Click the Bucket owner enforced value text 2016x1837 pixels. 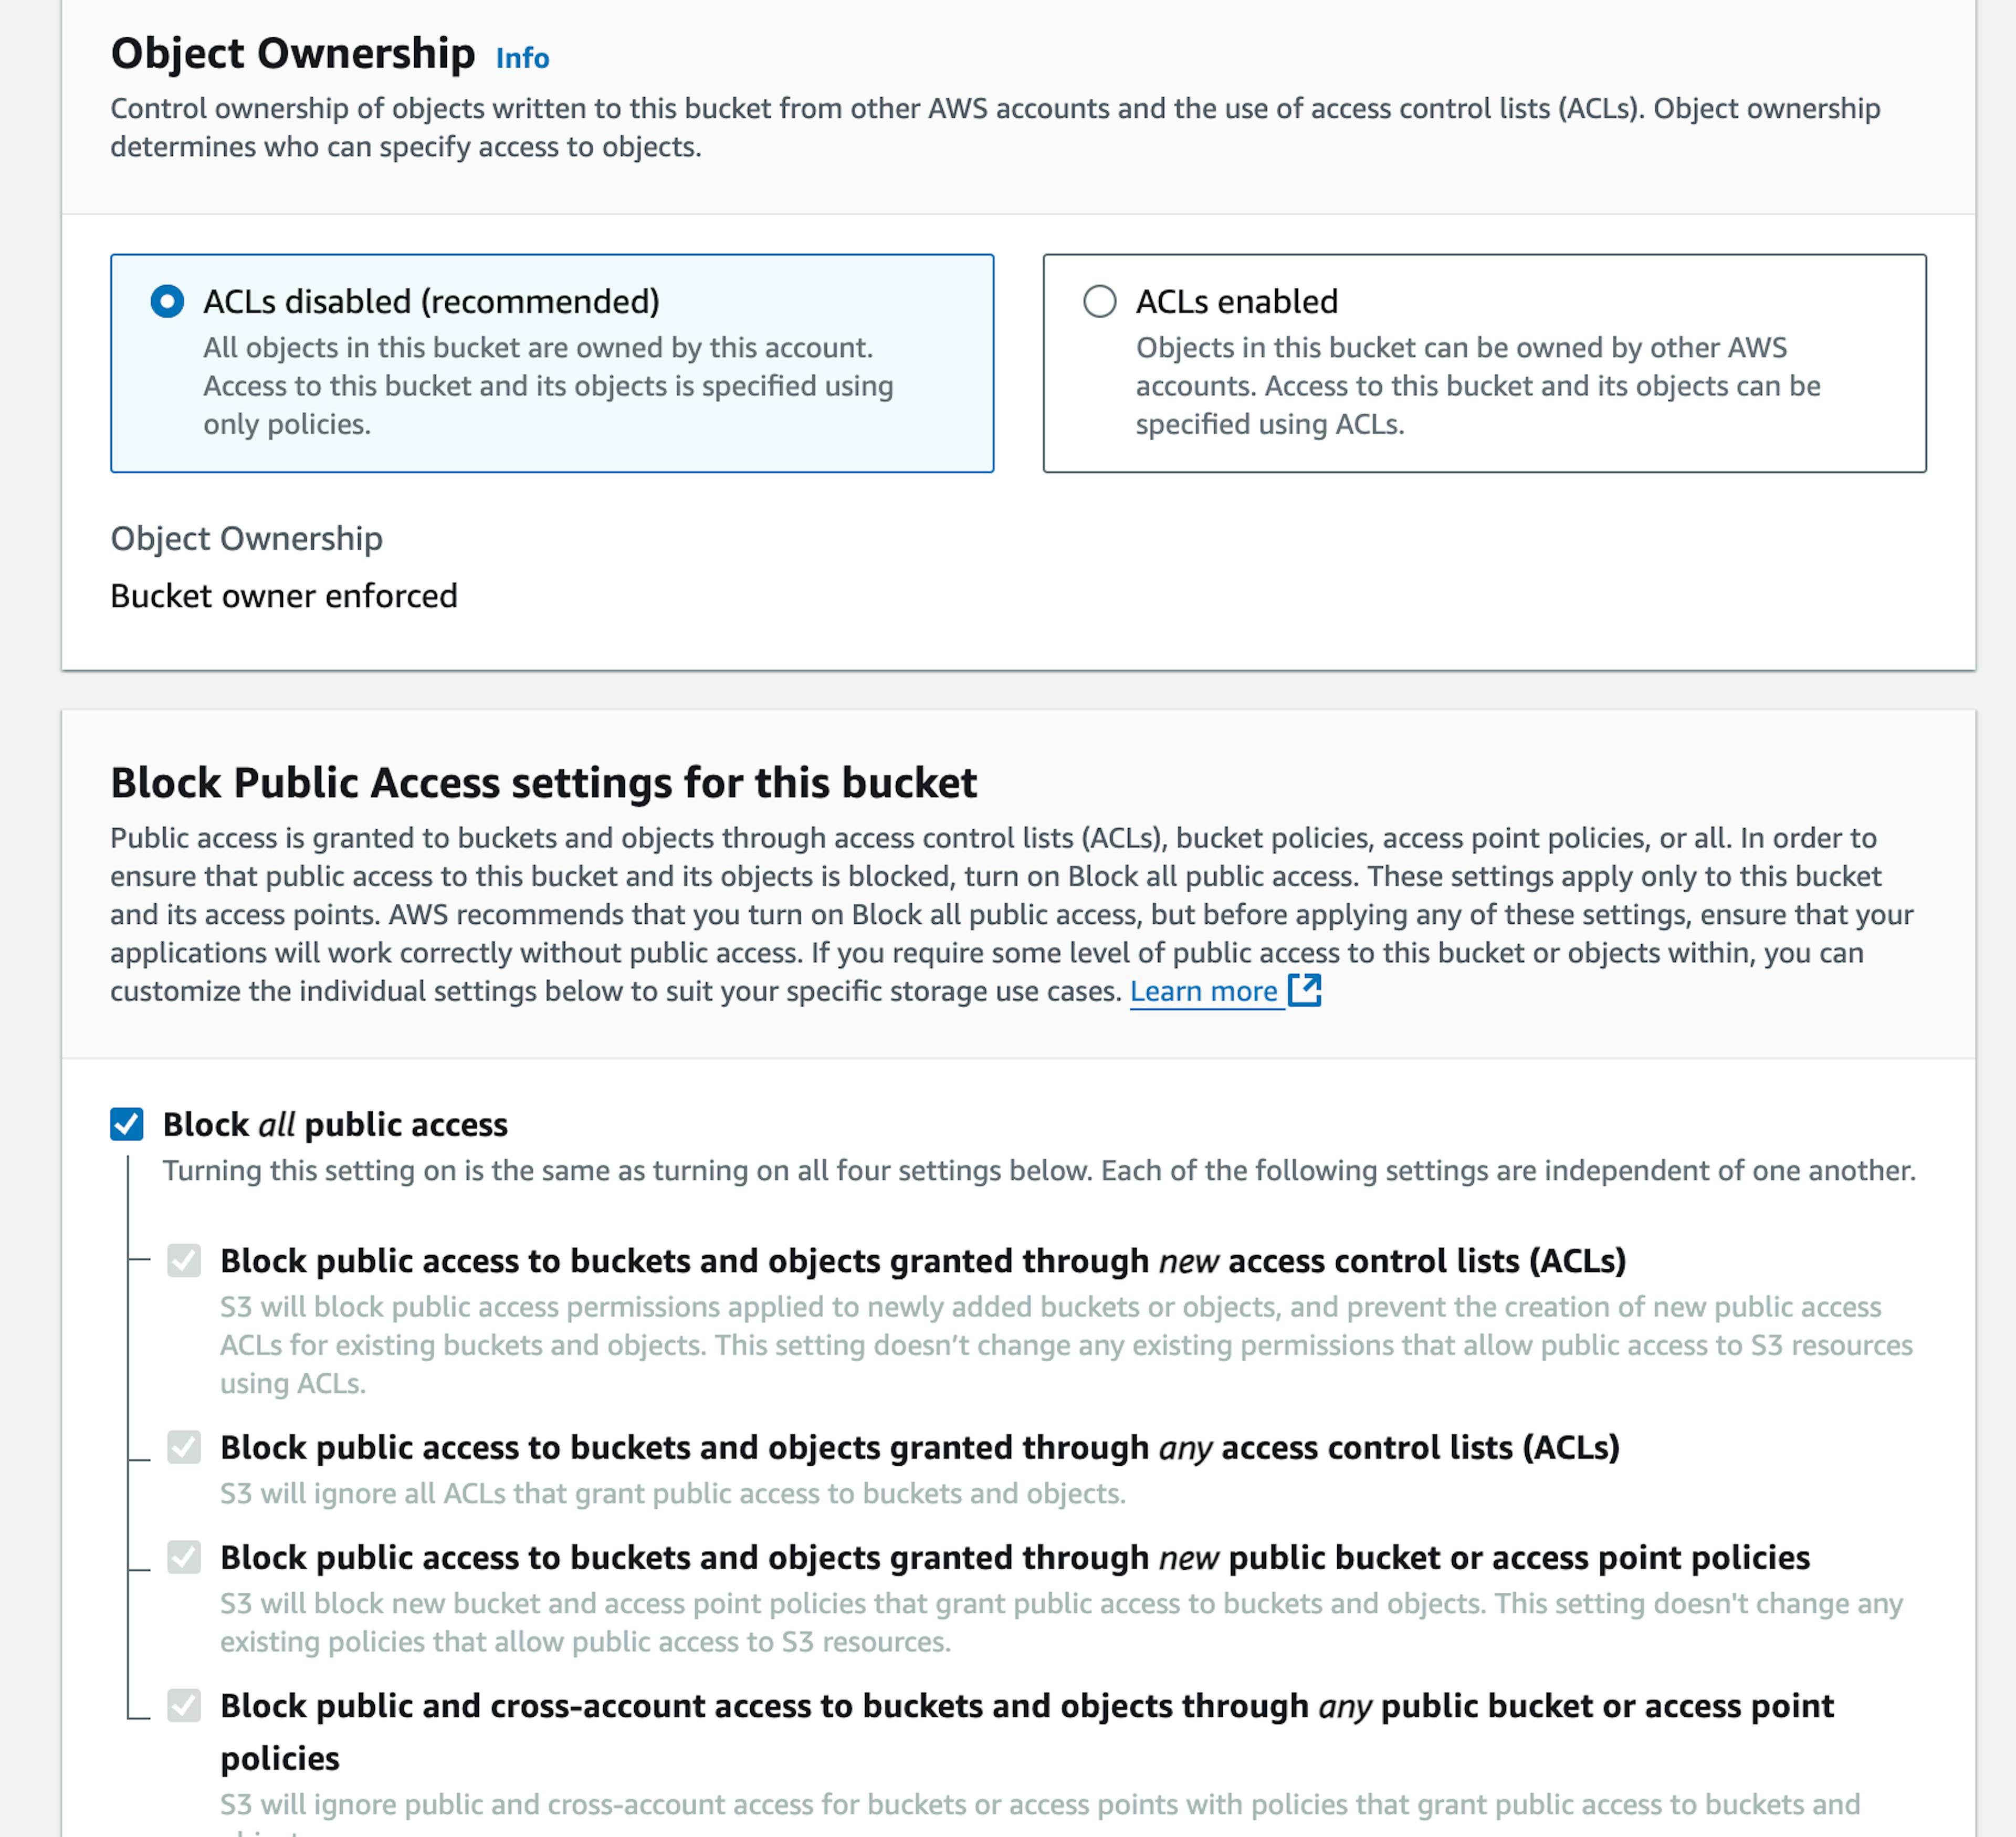(x=284, y=597)
